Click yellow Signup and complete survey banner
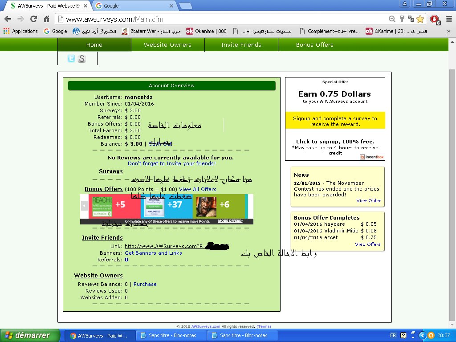Screen dimensions: 456x342 pos(335,120)
